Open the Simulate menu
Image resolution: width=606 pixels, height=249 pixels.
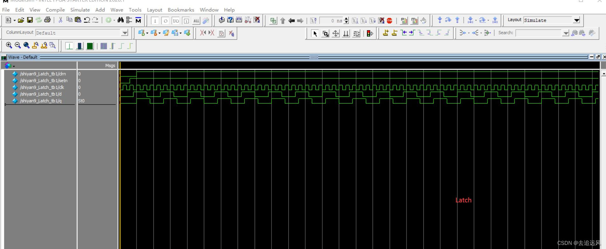click(x=80, y=10)
